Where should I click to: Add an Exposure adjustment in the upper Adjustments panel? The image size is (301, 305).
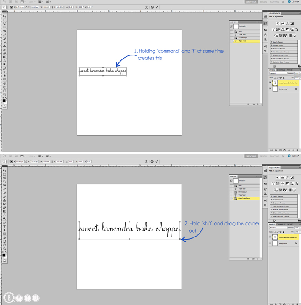pos(292,23)
